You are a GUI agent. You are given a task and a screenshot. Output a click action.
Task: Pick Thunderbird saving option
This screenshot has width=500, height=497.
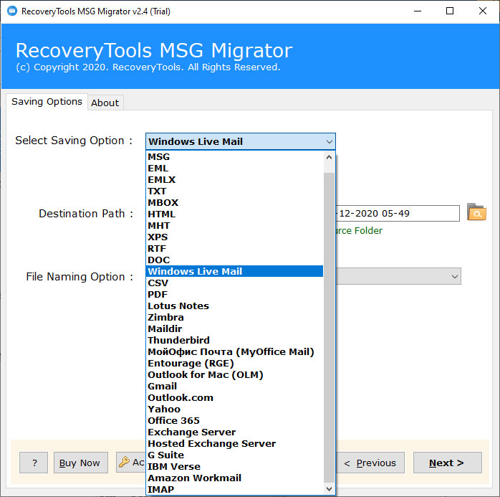pyautogui.click(x=234, y=340)
